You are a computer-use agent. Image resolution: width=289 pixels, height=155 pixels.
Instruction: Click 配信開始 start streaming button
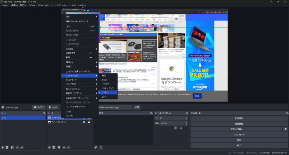(x=239, y=118)
